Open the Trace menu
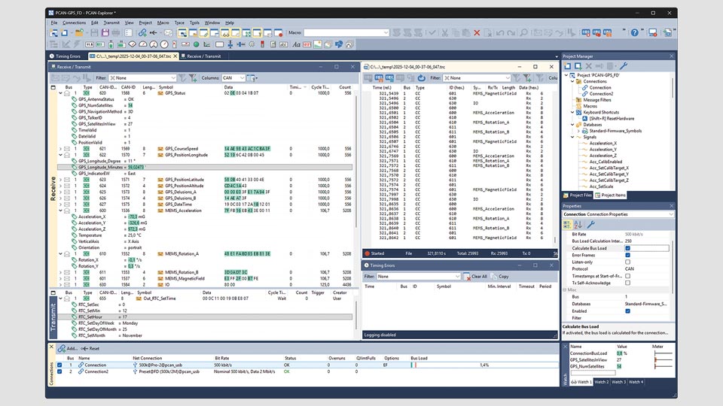 [179, 23]
